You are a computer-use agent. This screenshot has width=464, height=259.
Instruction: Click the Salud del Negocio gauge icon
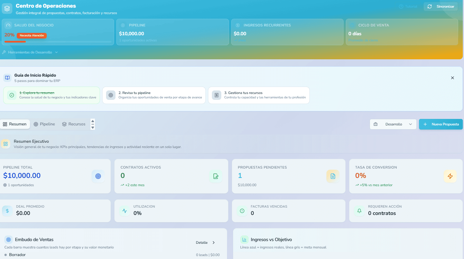click(x=8, y=25)
